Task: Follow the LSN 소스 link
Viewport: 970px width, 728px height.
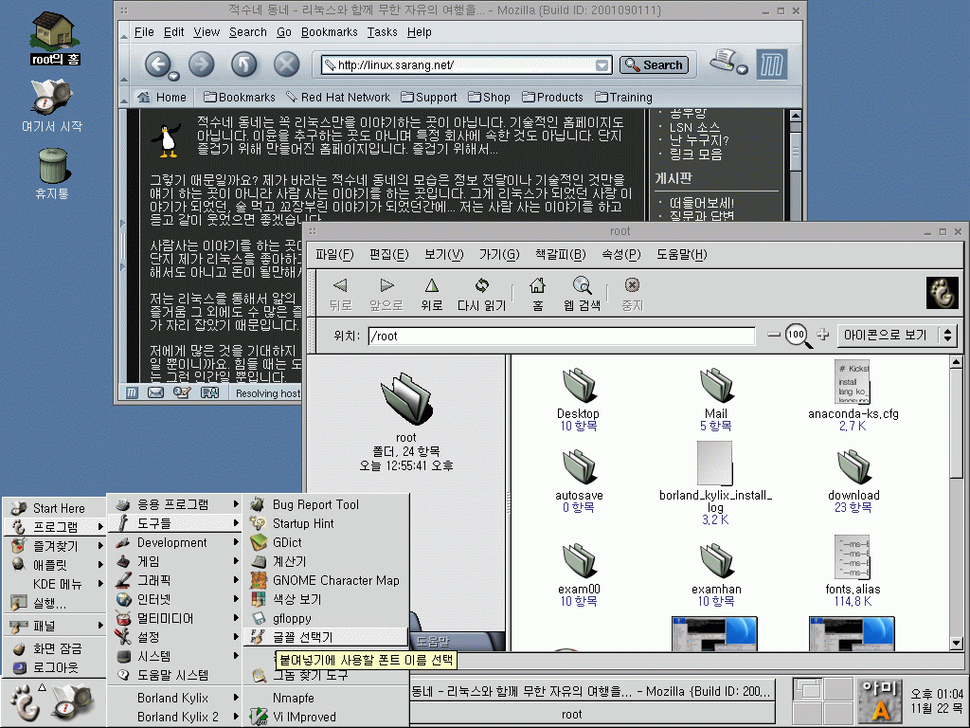Action: 694,128
